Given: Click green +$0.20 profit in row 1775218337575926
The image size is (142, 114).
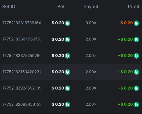Looking at the screenshot, I should 125,56.
